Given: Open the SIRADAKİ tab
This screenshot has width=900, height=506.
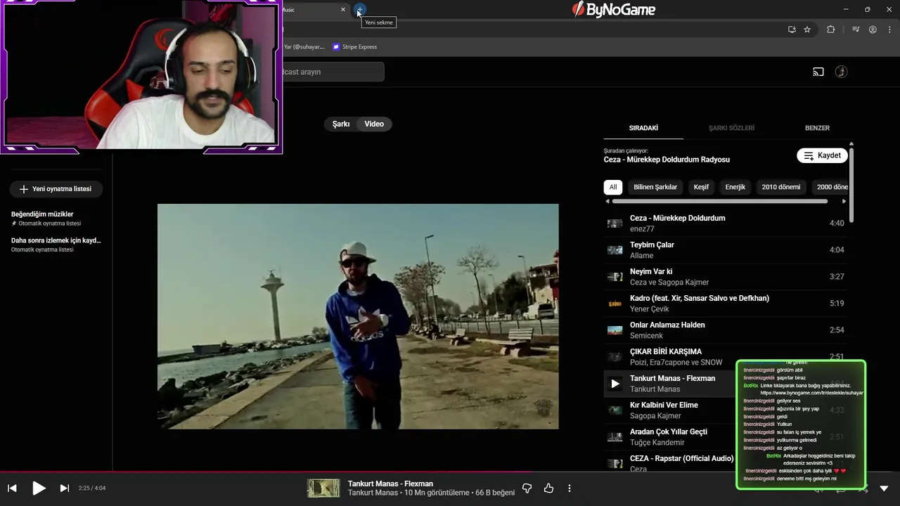Looking at the screenshot, I should (643, 128).
